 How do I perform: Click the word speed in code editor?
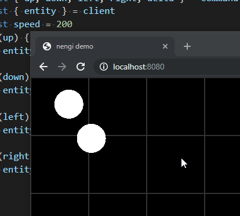pos(27,24)
